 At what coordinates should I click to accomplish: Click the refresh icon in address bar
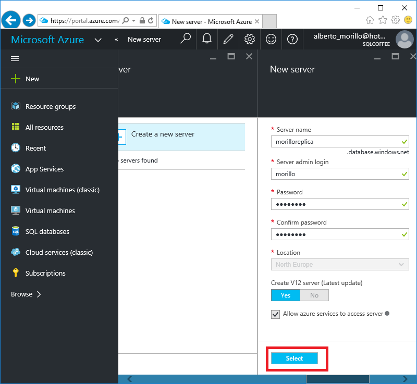[151, 20]
